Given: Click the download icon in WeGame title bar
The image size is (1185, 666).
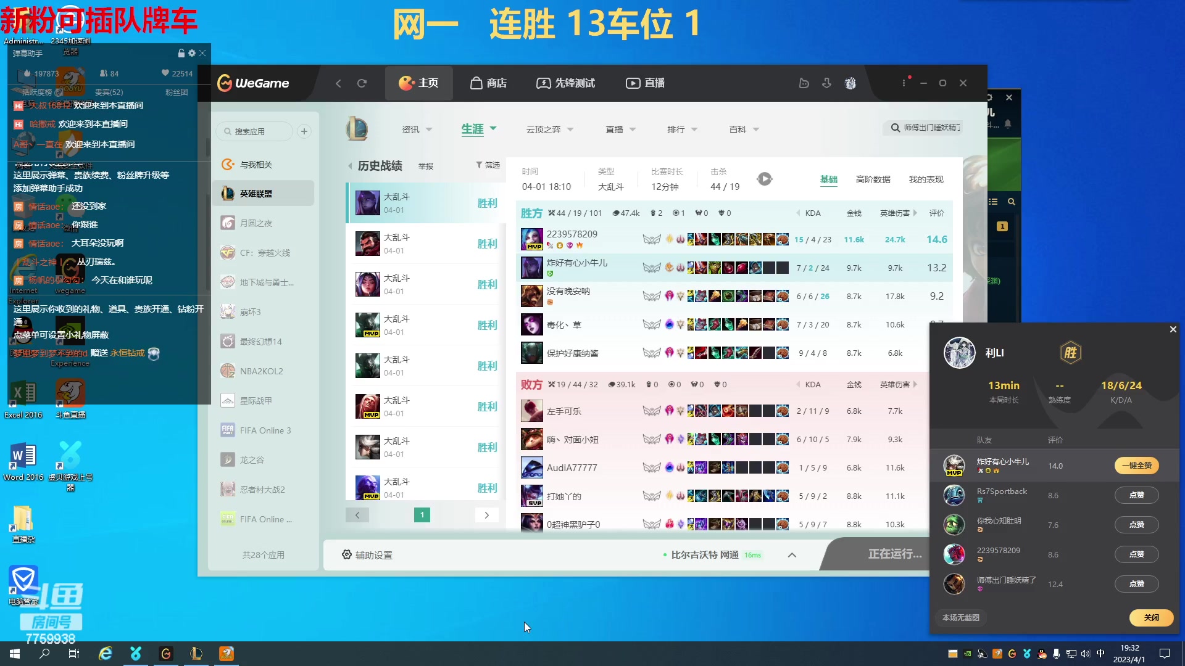Looking at the screenshot, I should pos(827,83).
